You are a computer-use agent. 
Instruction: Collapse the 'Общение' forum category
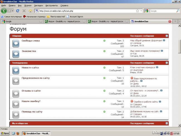167,36
